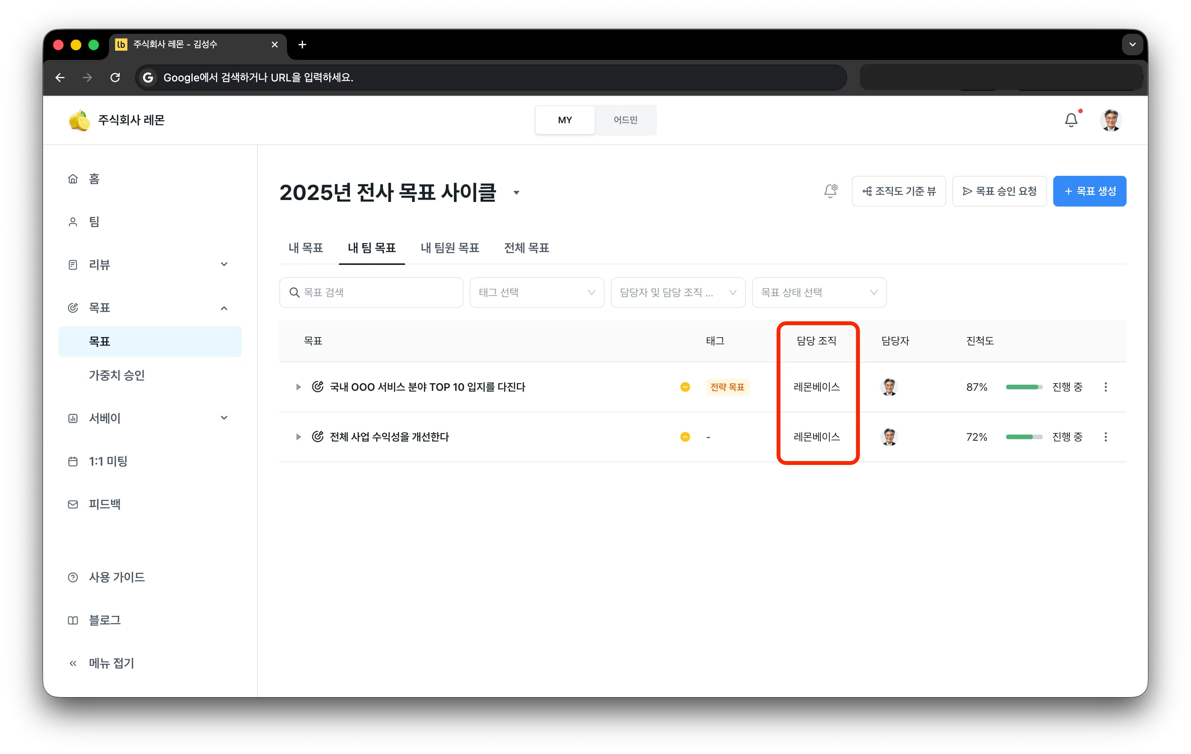Click 목표 승인 요청 button

point(1000,191)
